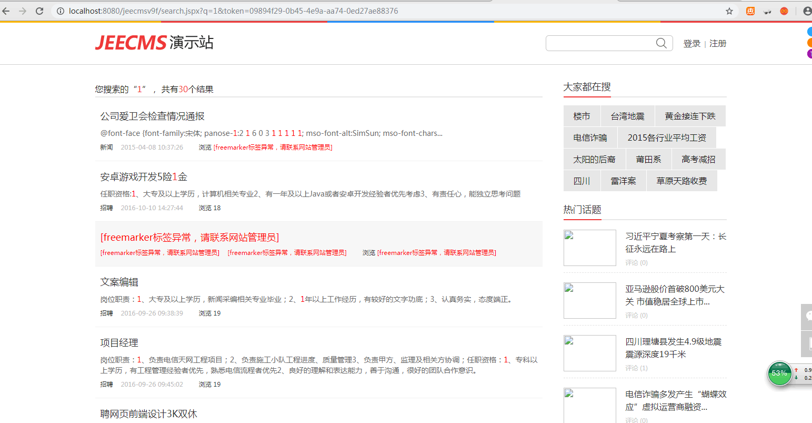This screenshot has width=812, height=423.
Task: Open the 项目经理 search result
Action: 119,343
